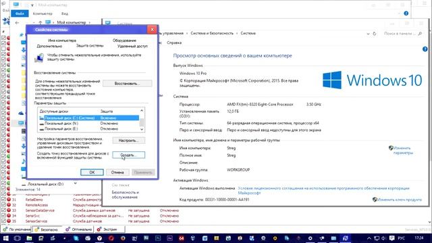This screenshot has height=243, width=432.
Task: Select Локальный диск (E:) in protection list
Action: coord(88,129)
